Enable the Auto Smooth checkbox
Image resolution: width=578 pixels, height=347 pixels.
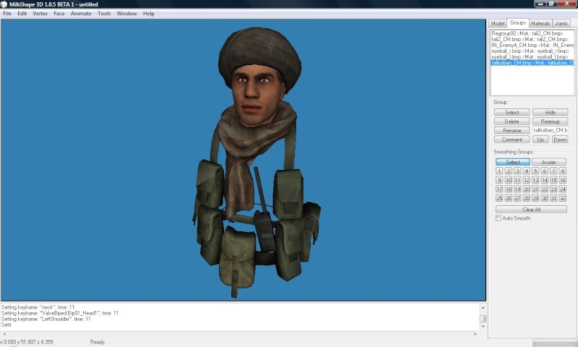pyautogui.click(x=499, y=218)
